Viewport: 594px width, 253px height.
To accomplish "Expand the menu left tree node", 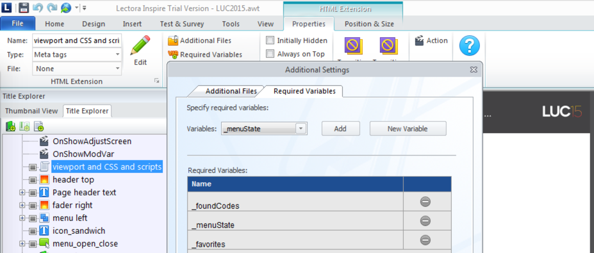I will point(22,218).
